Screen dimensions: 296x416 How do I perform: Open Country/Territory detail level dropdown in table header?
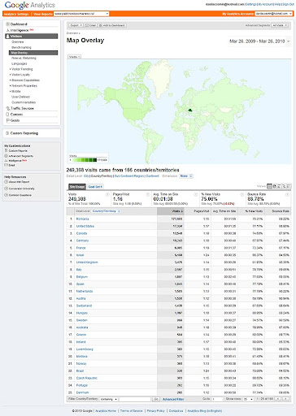tap(106, 211)
